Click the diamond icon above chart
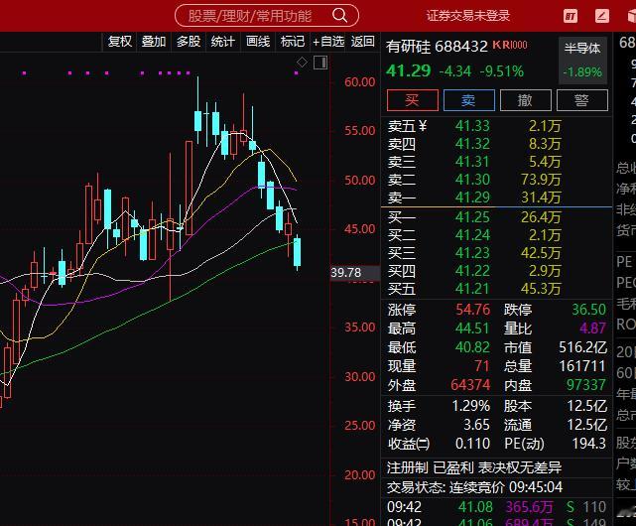The height and width of the screenshot is (526, 636). [x=303, y=63]
